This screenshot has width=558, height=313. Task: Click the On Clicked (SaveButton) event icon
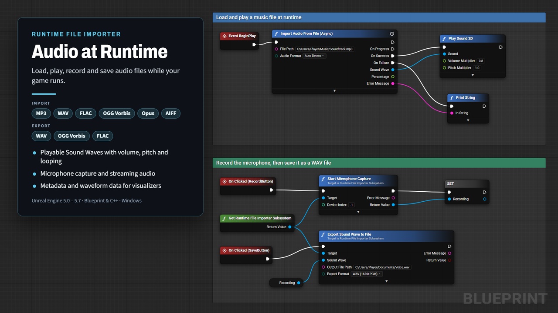225,250
